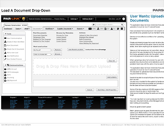Open the Temporary Files link
The image size is (164, 126).
click(x=39, y=37)
